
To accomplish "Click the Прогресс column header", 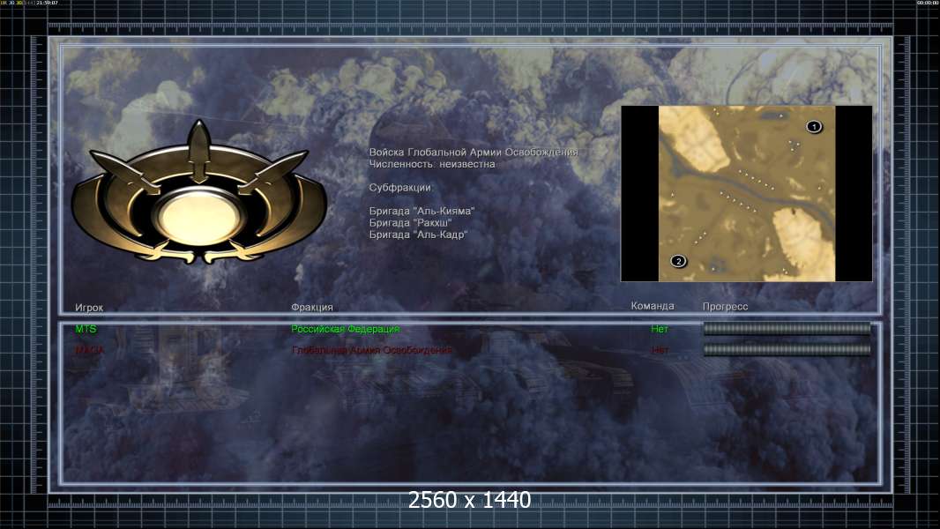I will pyautogui.click(x=725, y=306).
